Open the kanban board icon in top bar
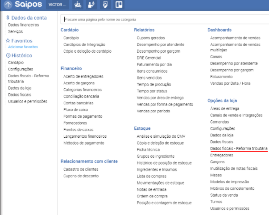This screenshot has width=269, height=215. point(119,5)
